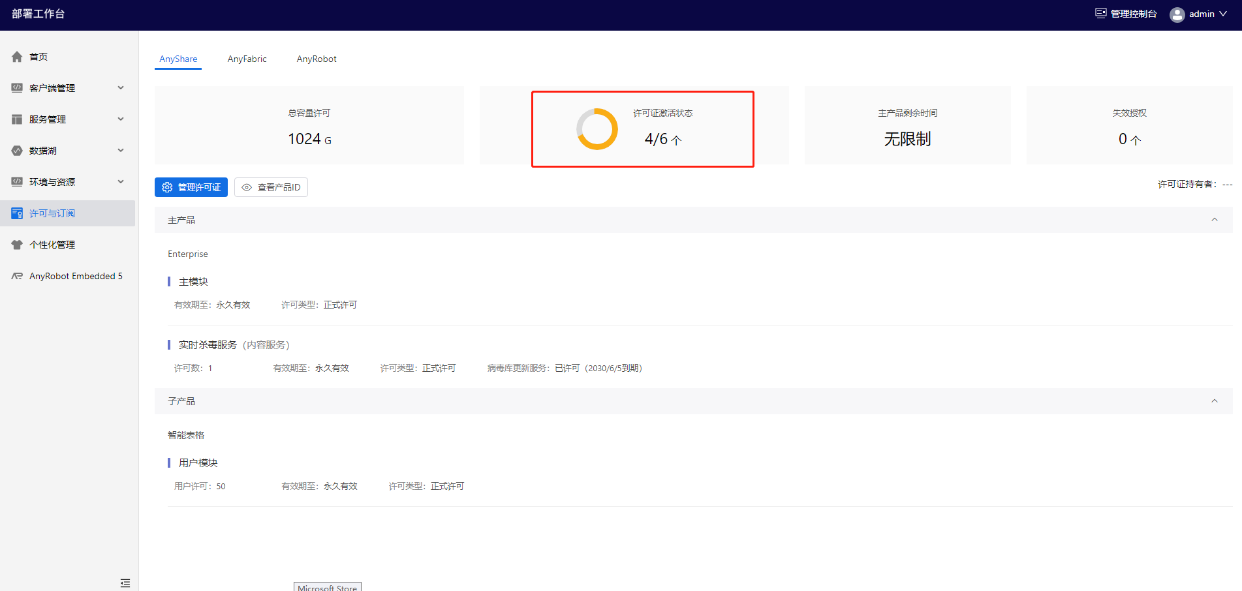Click the 查看产品ID button
The image size is (1242, 591).
(271, 187)
